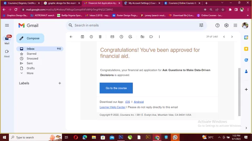Open Poster Design Project bookmark

pyautogui.click(x=125, y=16)
